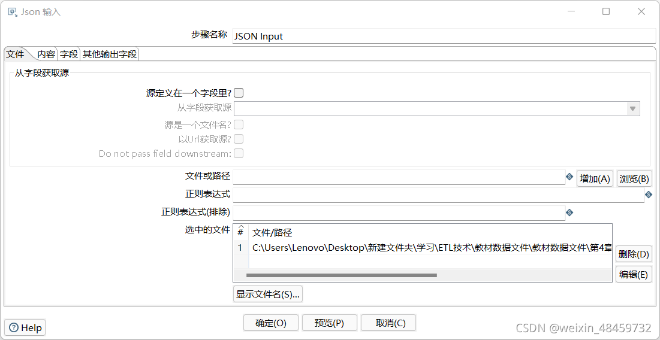The image size is (660, 340).
Task: Click the Json 输入 window title icon
Action: click(13, 12)
